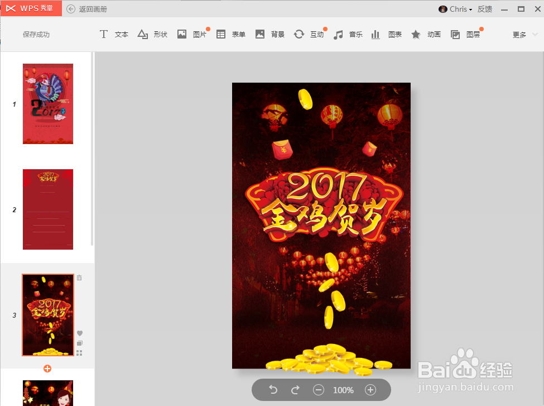The image size is (544, 406).
Task: Delete page 3 with trash icon
Action: [79, 278]
